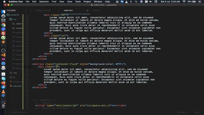The height and width of the screenshot is (115, 204).
Task: Launch Telegram from the dock
Action: pos(4,87)
